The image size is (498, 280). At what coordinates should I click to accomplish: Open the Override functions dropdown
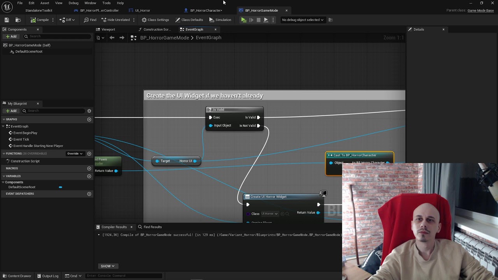(75, 154)
